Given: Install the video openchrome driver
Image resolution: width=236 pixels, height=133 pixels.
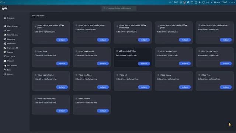Looking at the screenshot, I should [x=62, y=87].
